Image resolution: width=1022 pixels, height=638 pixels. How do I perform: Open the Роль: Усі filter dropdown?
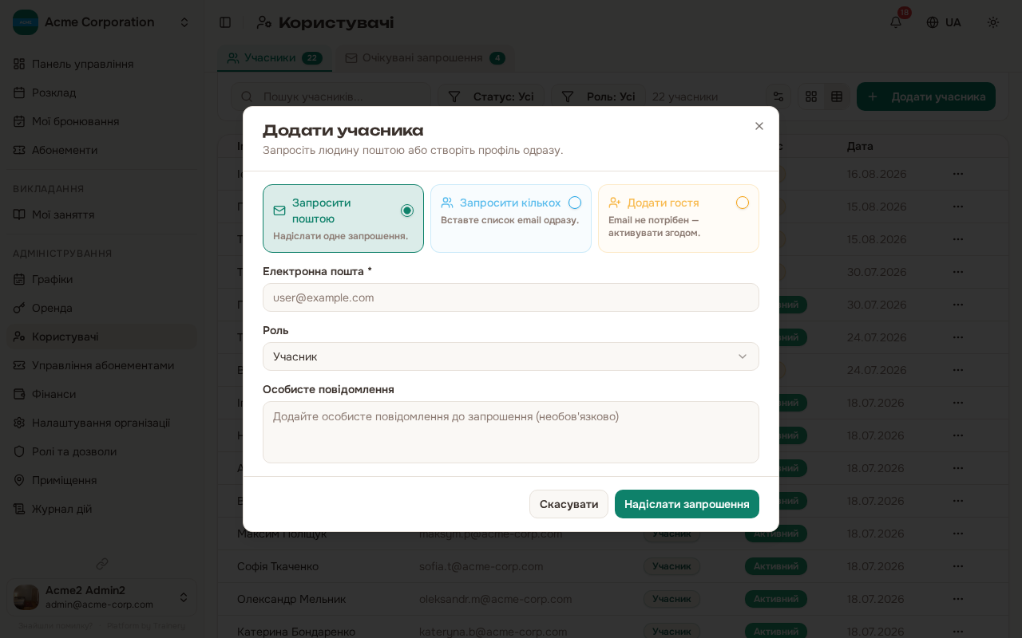point(599,96)
